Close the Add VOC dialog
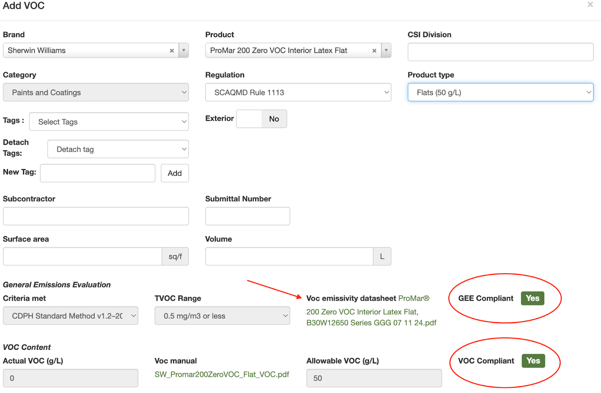Viewport: 601px width, 393px height. coord(590,5)
